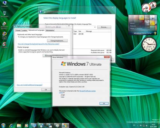This screenshot has width=160, height=128.
Task: Open the Windows Start orb
Action: click(3, 125)
